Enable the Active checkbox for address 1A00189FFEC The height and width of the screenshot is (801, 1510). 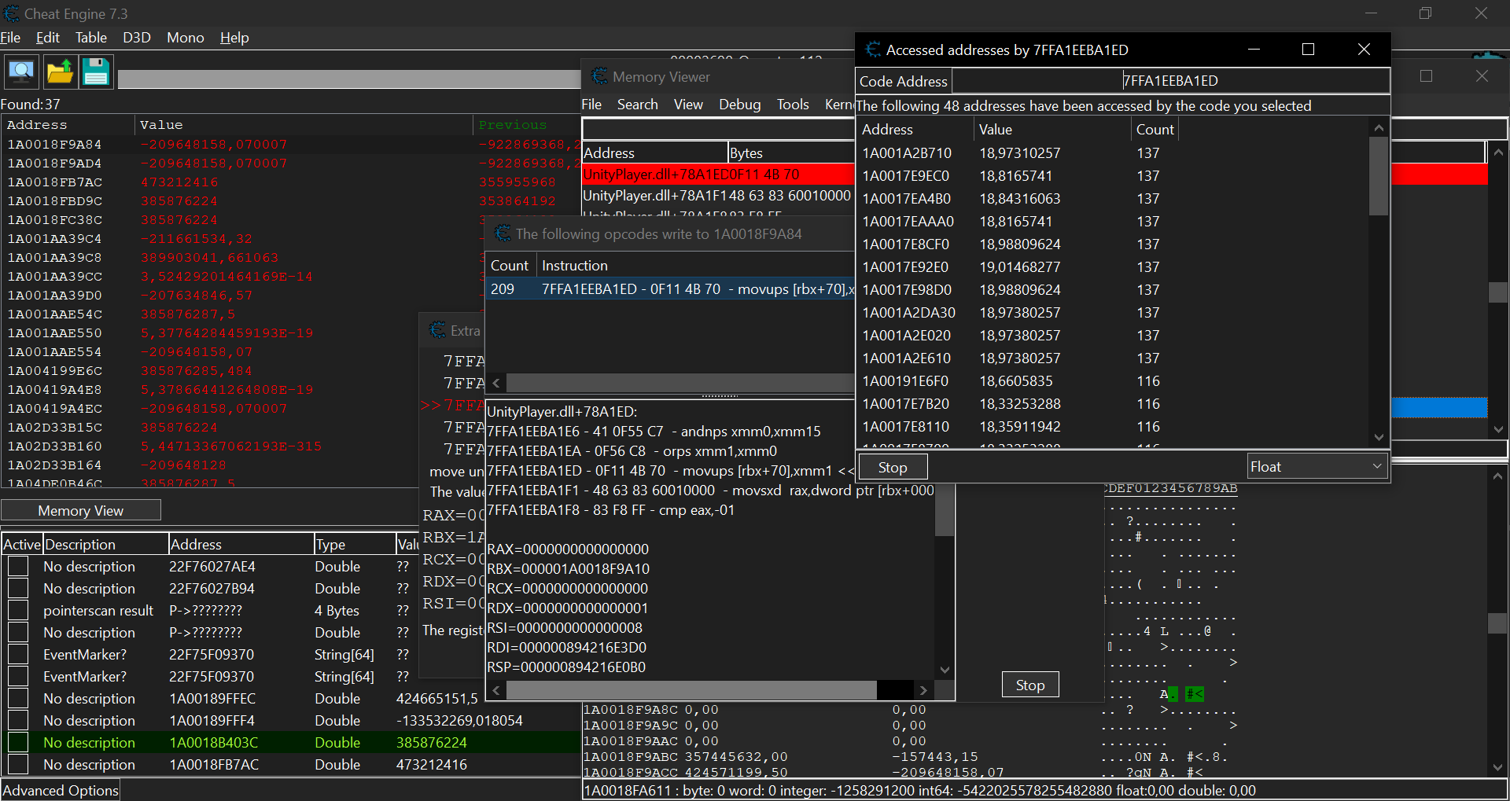(18, 699)
